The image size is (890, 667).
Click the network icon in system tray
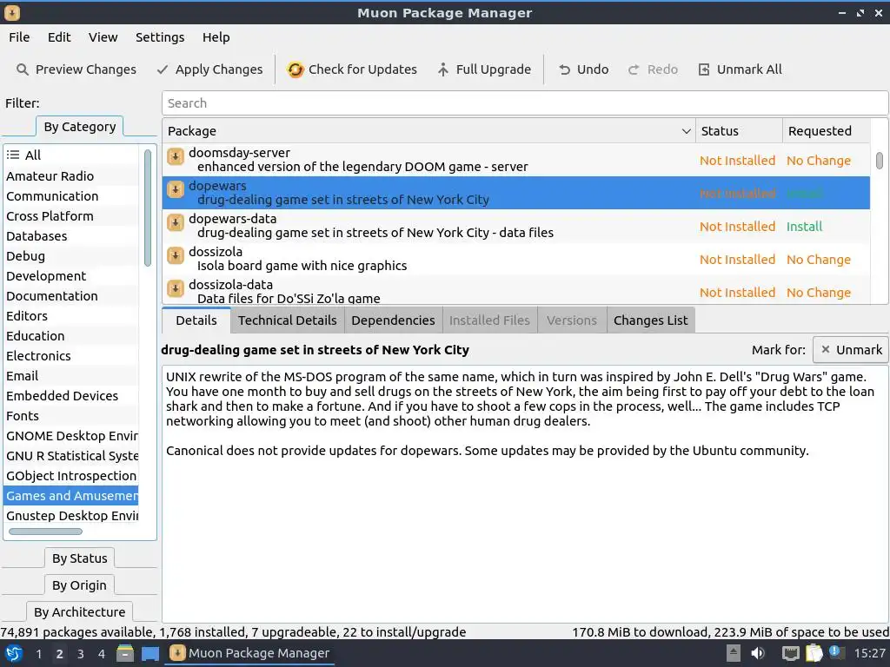click(x=790, y=653)
